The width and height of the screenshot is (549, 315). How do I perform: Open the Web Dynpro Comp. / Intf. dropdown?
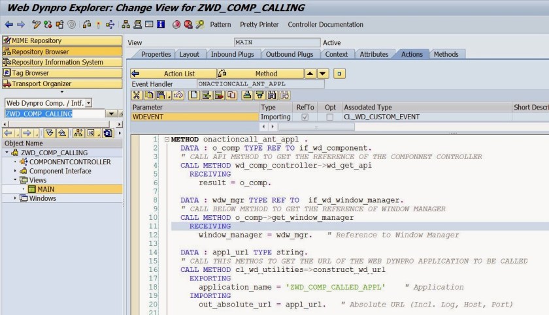(x=89, y=102)
